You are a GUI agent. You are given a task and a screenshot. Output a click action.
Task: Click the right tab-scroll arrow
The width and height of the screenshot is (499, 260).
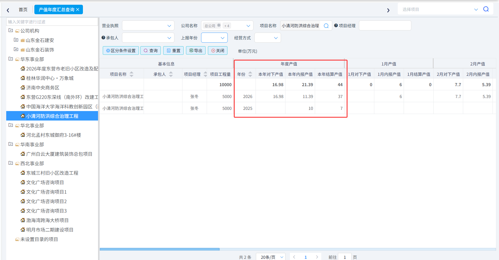tap(388, 10)
